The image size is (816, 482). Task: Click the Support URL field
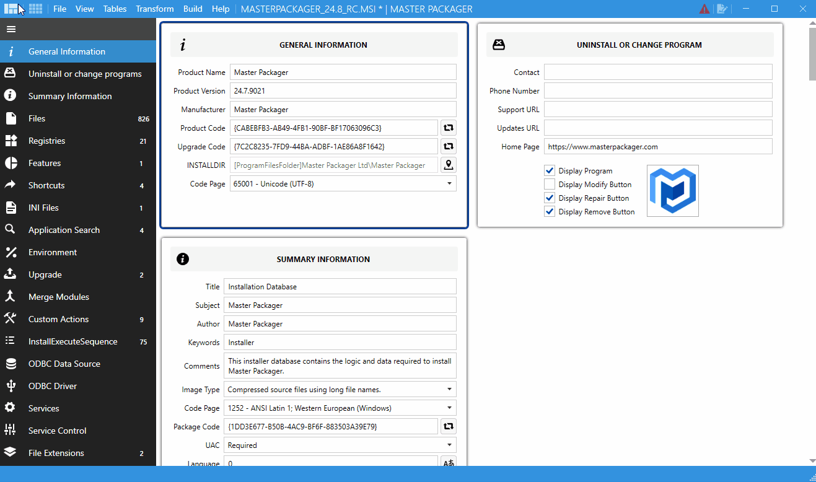point(658,109)
